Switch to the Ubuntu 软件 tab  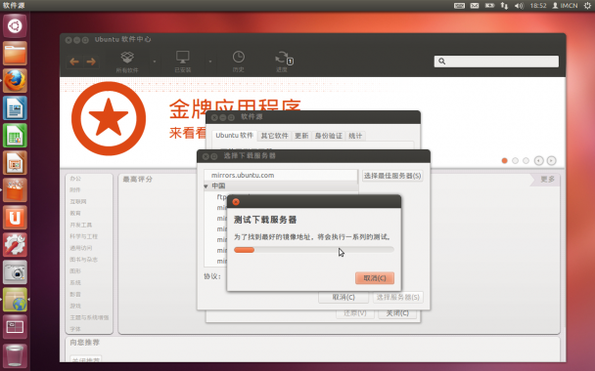pyautogui.click(x=234, y=136)
